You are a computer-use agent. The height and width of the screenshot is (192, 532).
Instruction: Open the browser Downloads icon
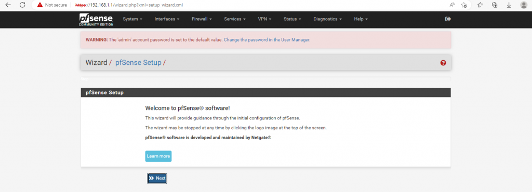[509, 5]
